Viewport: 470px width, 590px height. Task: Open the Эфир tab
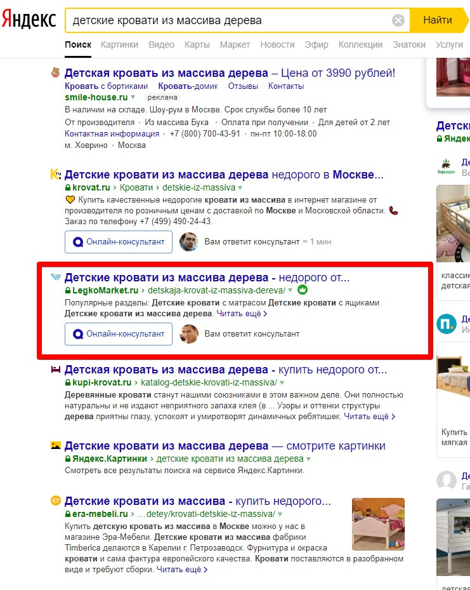point(317,44)
